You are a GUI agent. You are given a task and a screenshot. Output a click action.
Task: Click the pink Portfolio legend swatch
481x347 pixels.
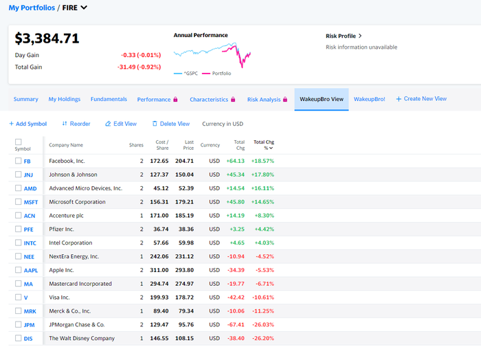(x=206, y=73)
